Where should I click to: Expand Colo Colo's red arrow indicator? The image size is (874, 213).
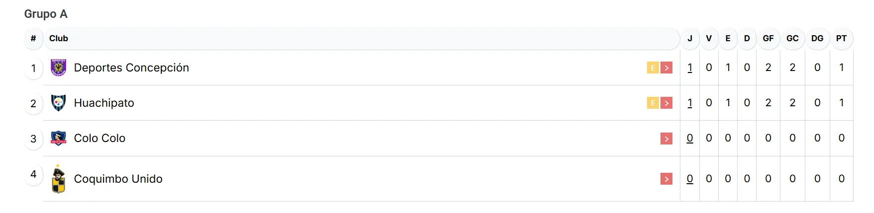(666, 139)
